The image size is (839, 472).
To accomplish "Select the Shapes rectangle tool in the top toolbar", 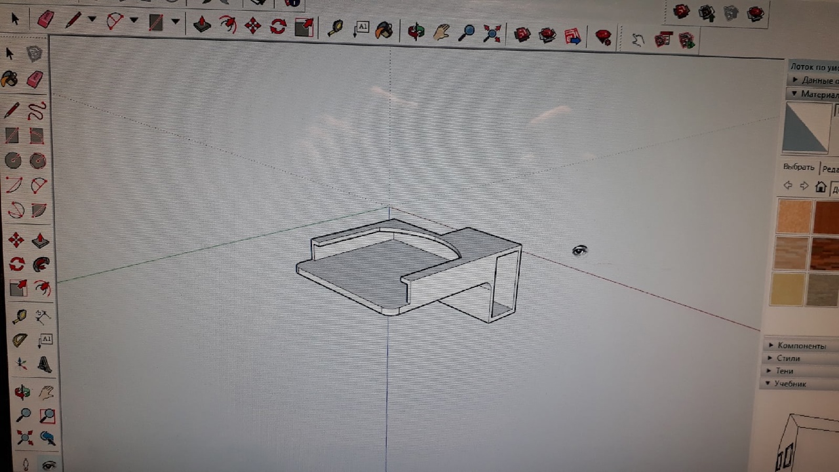I will [156, 22].
